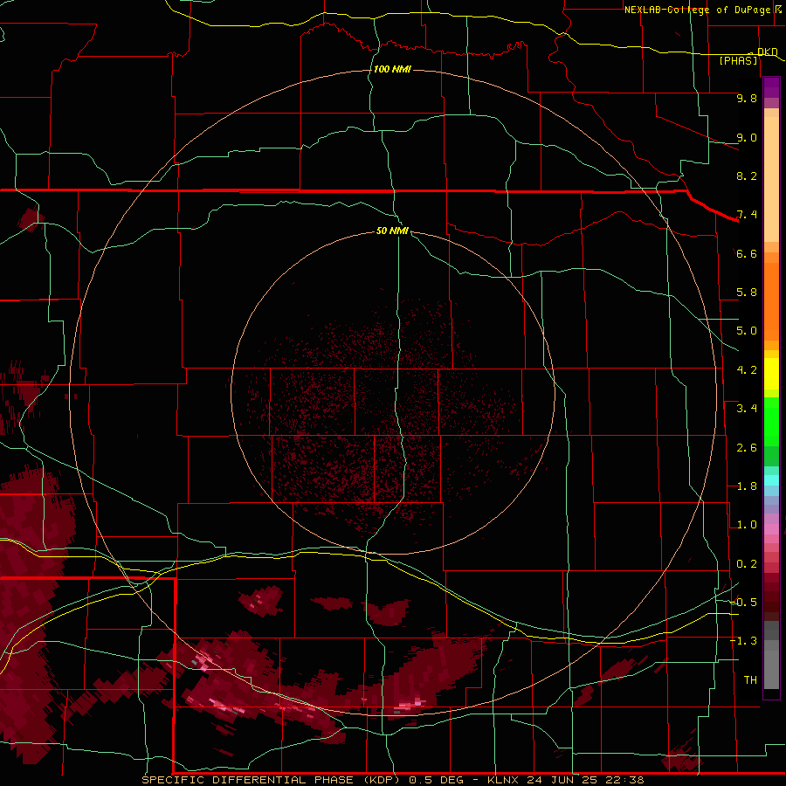Click the -1.3 scale value

(744, 641)
